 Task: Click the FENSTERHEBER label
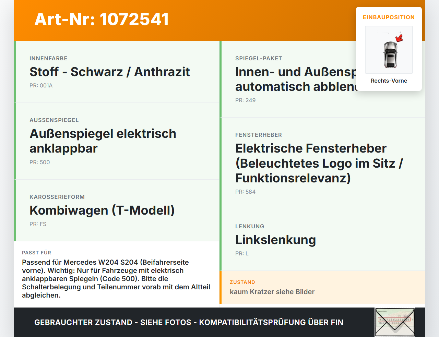[x=259, y=135]
